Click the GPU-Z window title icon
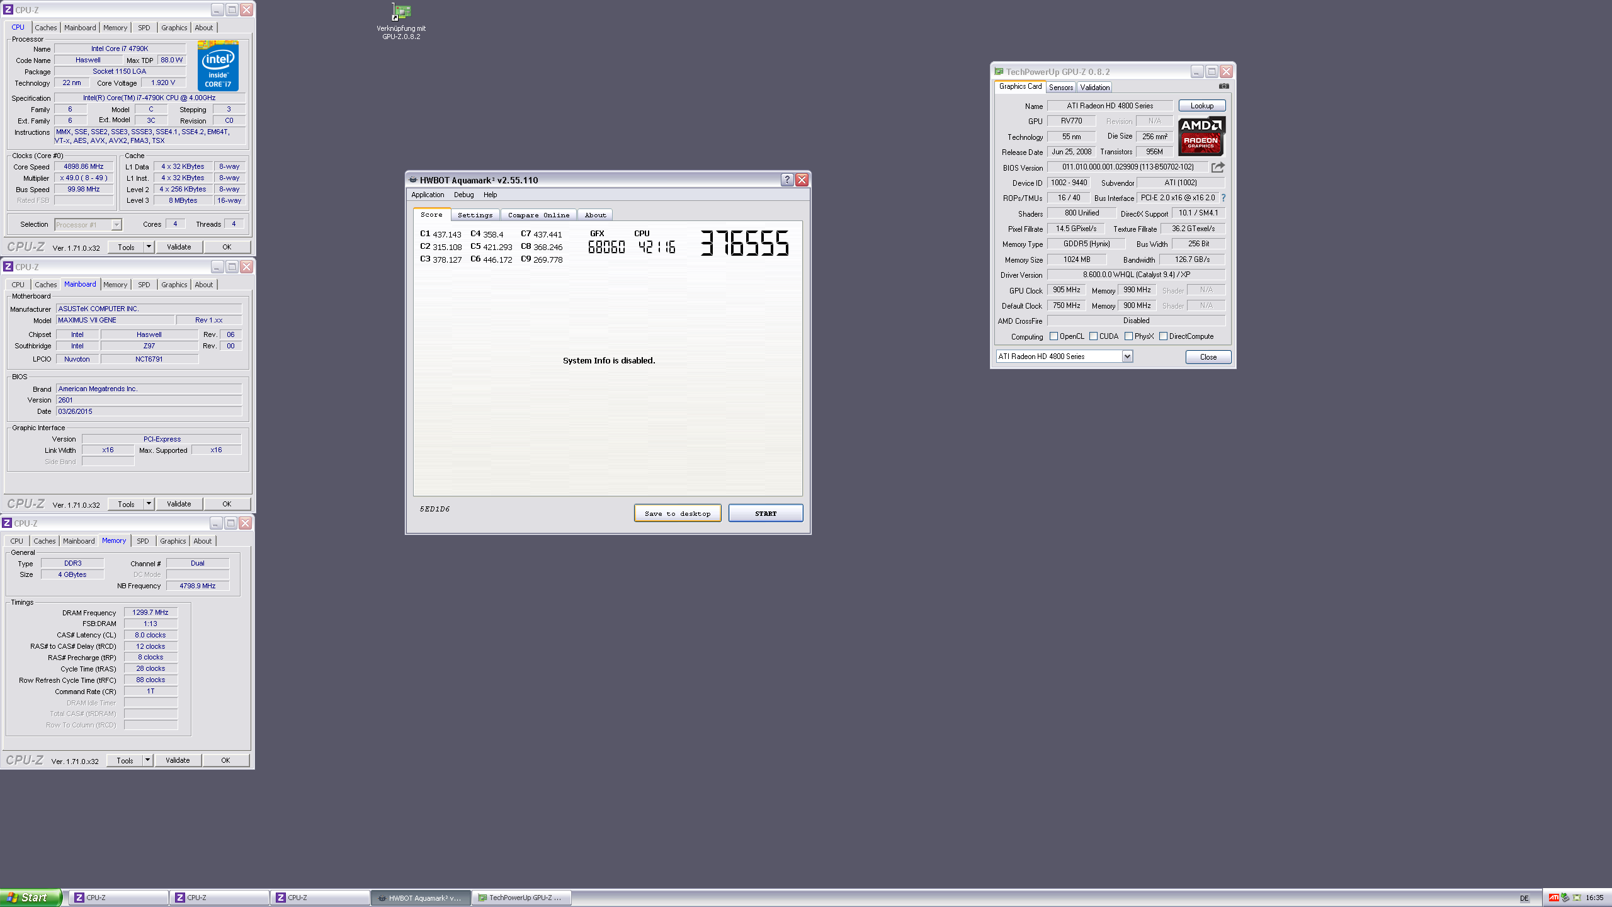 click(x=999, y=72)
